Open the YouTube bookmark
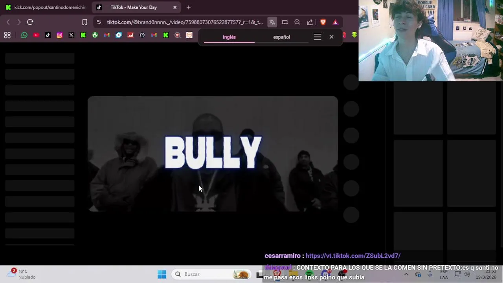Viewport: 503px width, 283px height. [36, 35]
